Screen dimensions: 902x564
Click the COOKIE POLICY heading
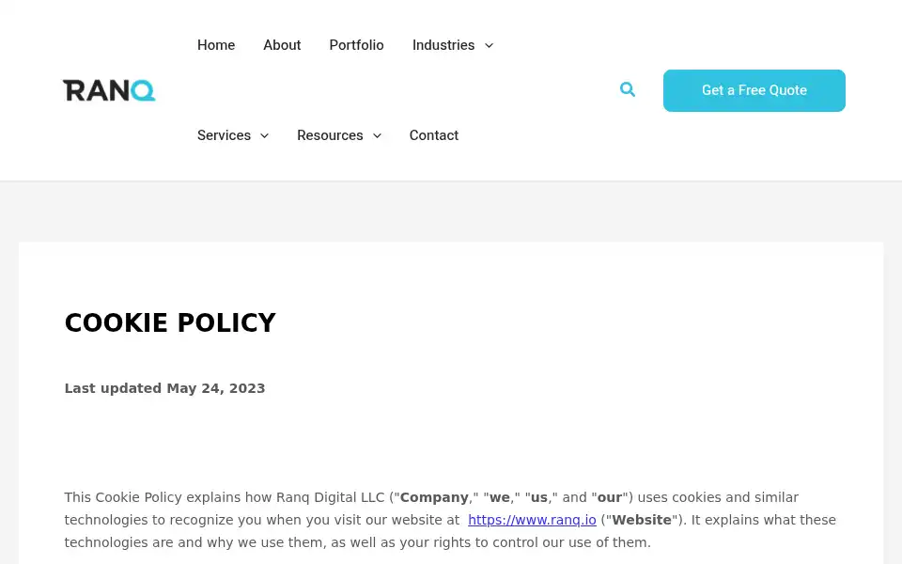(170, 322)
